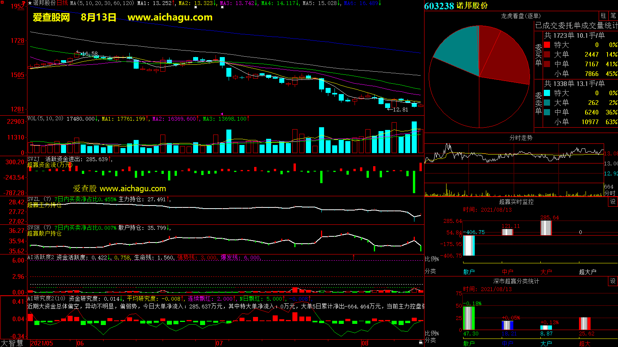
Task: Click the star icon before 诺邦股份 title
Action: pos(30,3)
